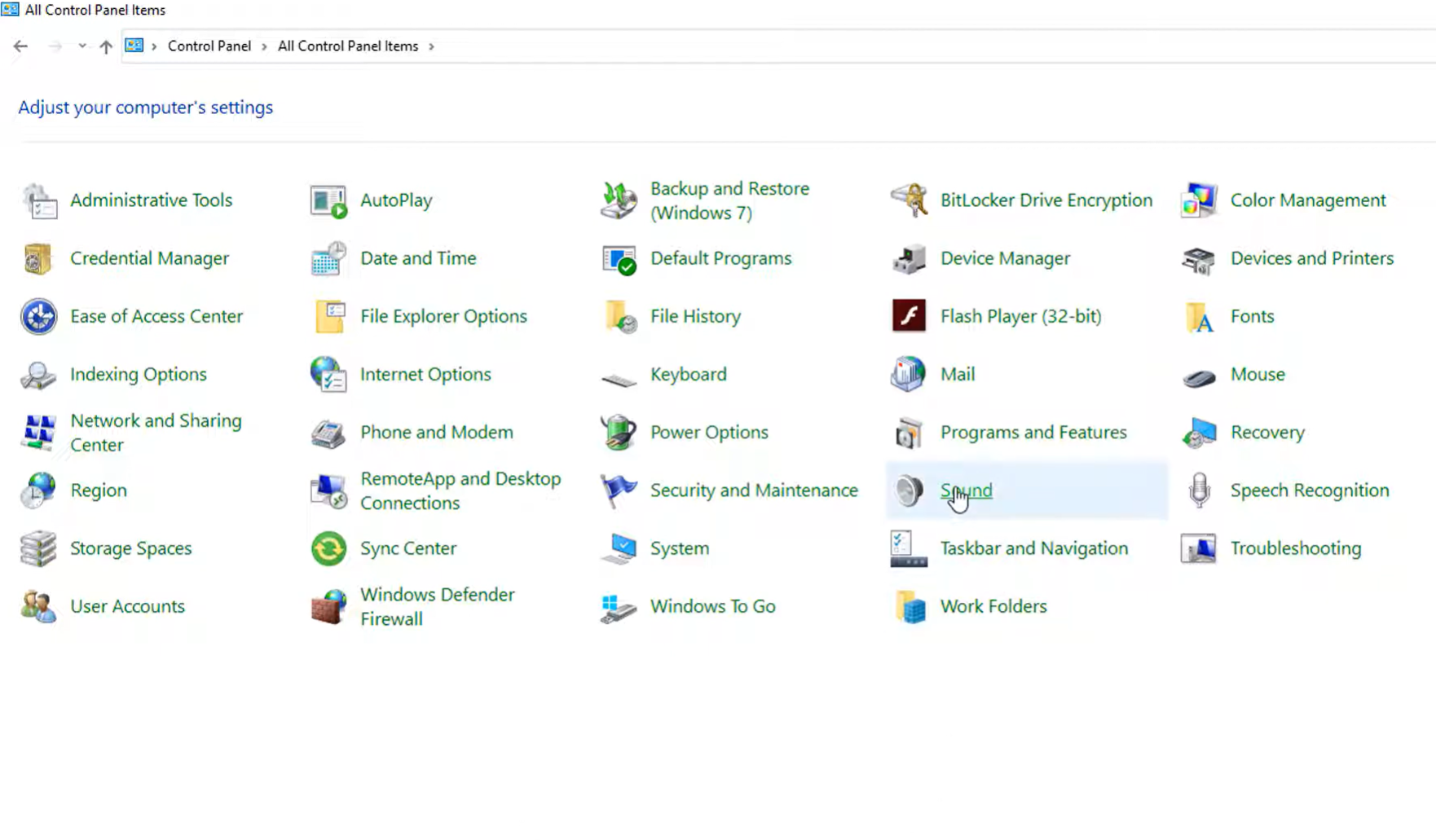Click the Flash Player red icon
This screenshot has height=840, width=1436.
point(908,316)
